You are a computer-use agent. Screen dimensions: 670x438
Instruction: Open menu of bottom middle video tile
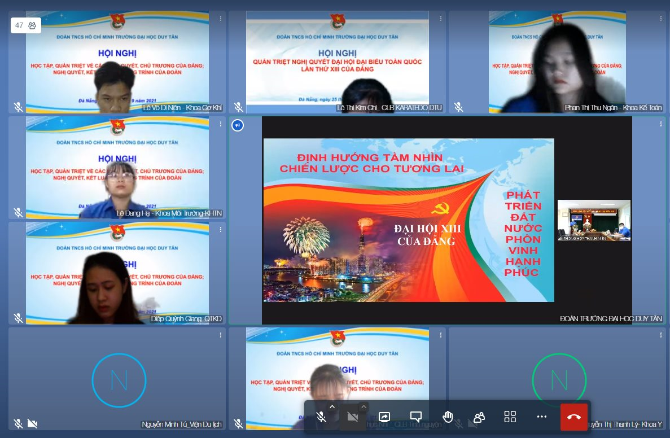tap(440, 335)
